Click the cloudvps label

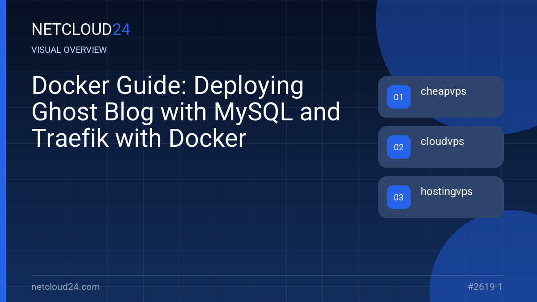(x=442, y=141)
